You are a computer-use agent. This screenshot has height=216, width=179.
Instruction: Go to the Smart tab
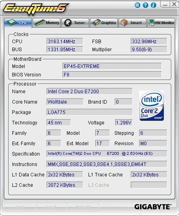pyautogui.click(x=132, y=23)
